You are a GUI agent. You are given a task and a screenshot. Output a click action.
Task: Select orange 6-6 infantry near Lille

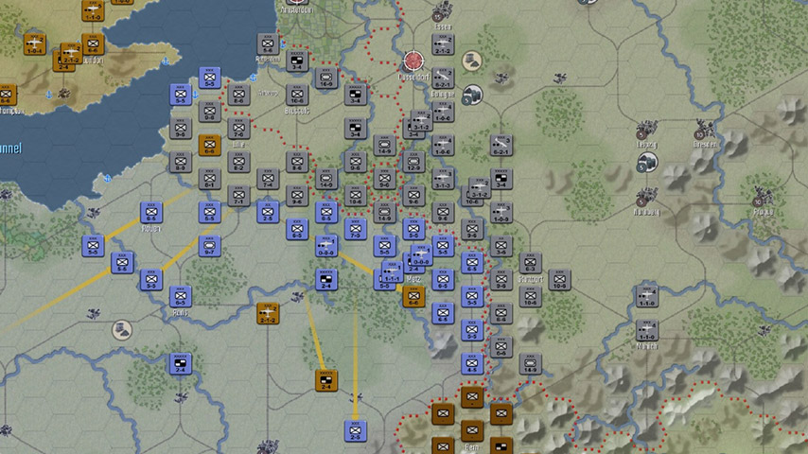[210, 146]
